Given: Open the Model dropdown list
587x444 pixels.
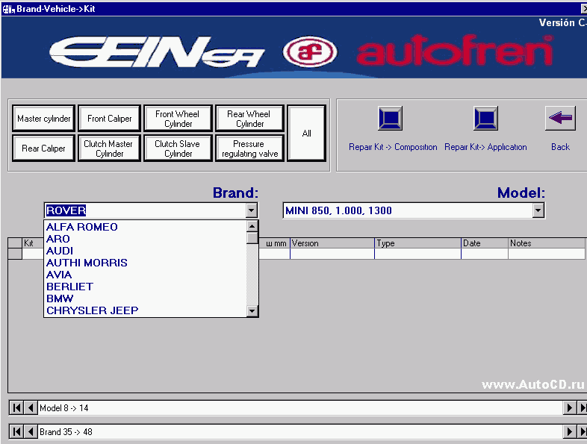Looking at the screenshot, I should pyautogui.click(x=538, y=211).
